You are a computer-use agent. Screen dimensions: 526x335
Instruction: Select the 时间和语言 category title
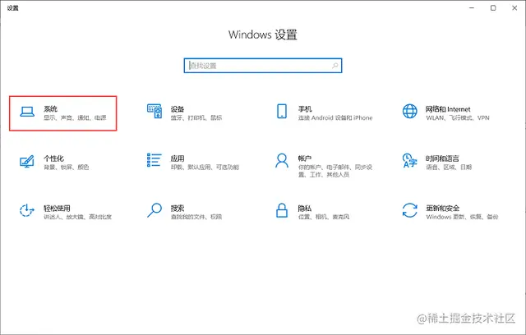[x=442, y=158]
